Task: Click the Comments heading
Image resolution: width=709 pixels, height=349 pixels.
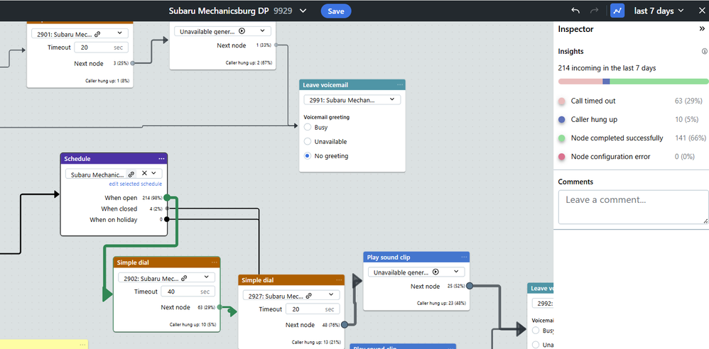Action: pos(575,182)
